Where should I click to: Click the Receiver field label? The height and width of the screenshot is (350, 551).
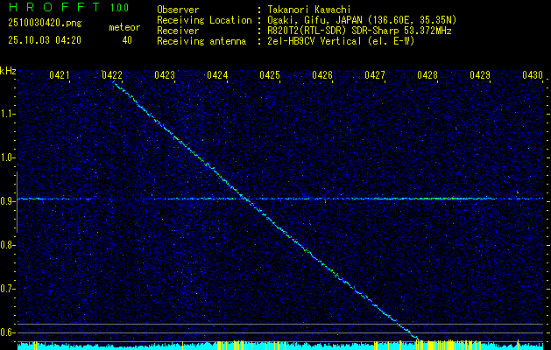178,31
